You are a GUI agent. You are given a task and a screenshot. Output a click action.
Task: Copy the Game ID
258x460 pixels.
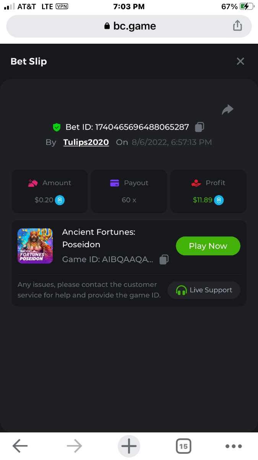[164, 260]
